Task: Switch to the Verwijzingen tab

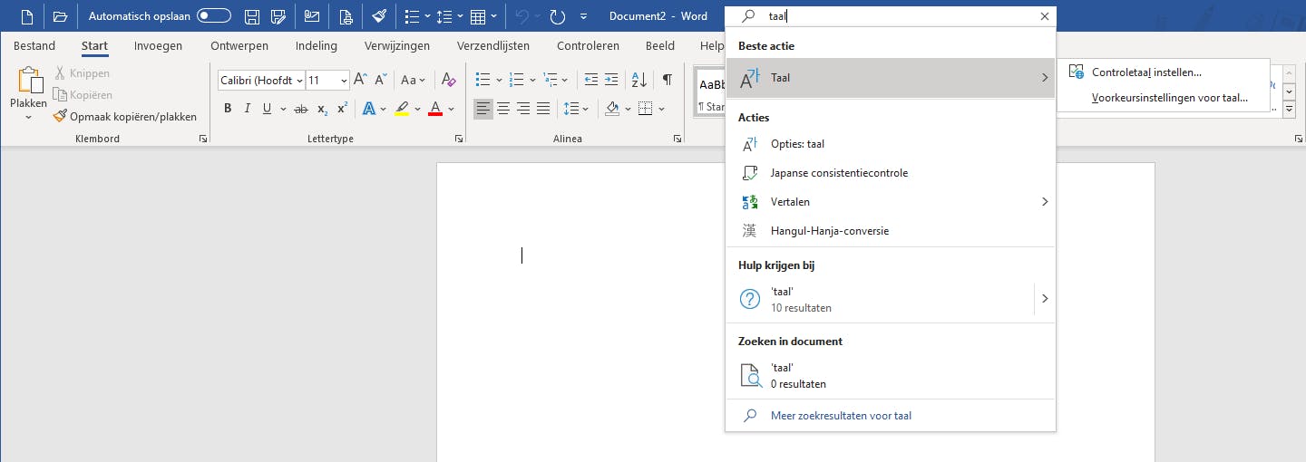Action: click(x=397, y=45)
